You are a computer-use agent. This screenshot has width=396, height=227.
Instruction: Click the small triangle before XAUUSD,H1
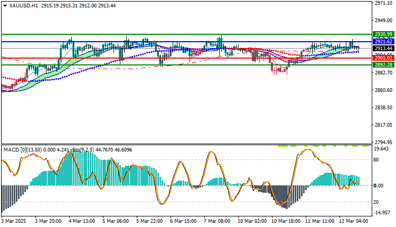point(5,6)
